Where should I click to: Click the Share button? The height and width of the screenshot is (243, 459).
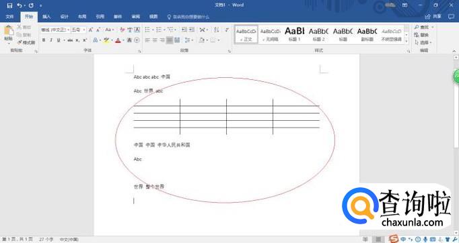[433, 17]
